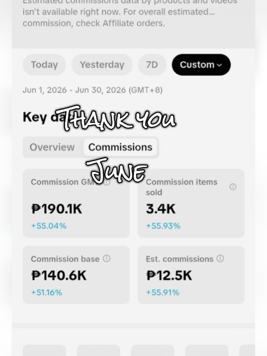Select the Today date filter
This screenshot has height=356, width=267.
click(44, 64)
